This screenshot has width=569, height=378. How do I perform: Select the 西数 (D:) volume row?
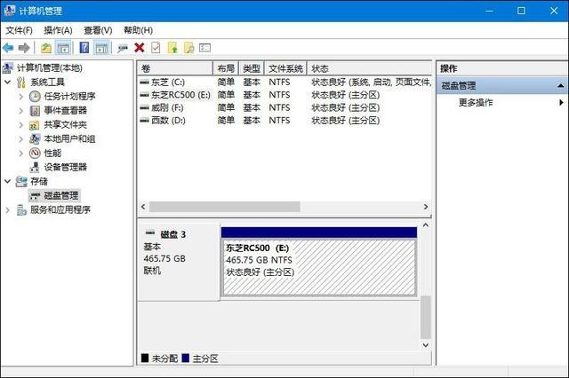click(x=284, y=120)
